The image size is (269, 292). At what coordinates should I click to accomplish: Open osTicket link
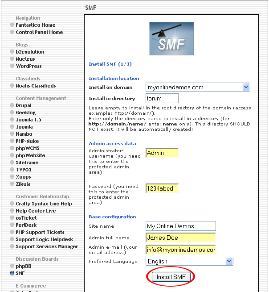(26, 218)
